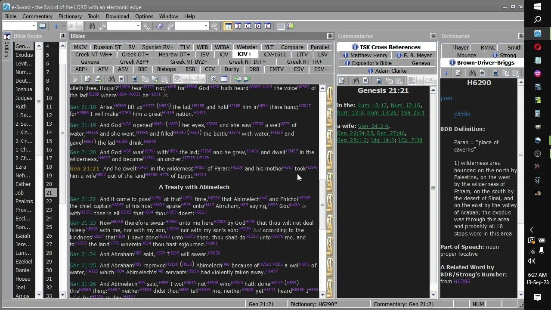Switch to the KJV-1611 Bible tab
Viewport: 551px width, 310px height.
(275, 54)
